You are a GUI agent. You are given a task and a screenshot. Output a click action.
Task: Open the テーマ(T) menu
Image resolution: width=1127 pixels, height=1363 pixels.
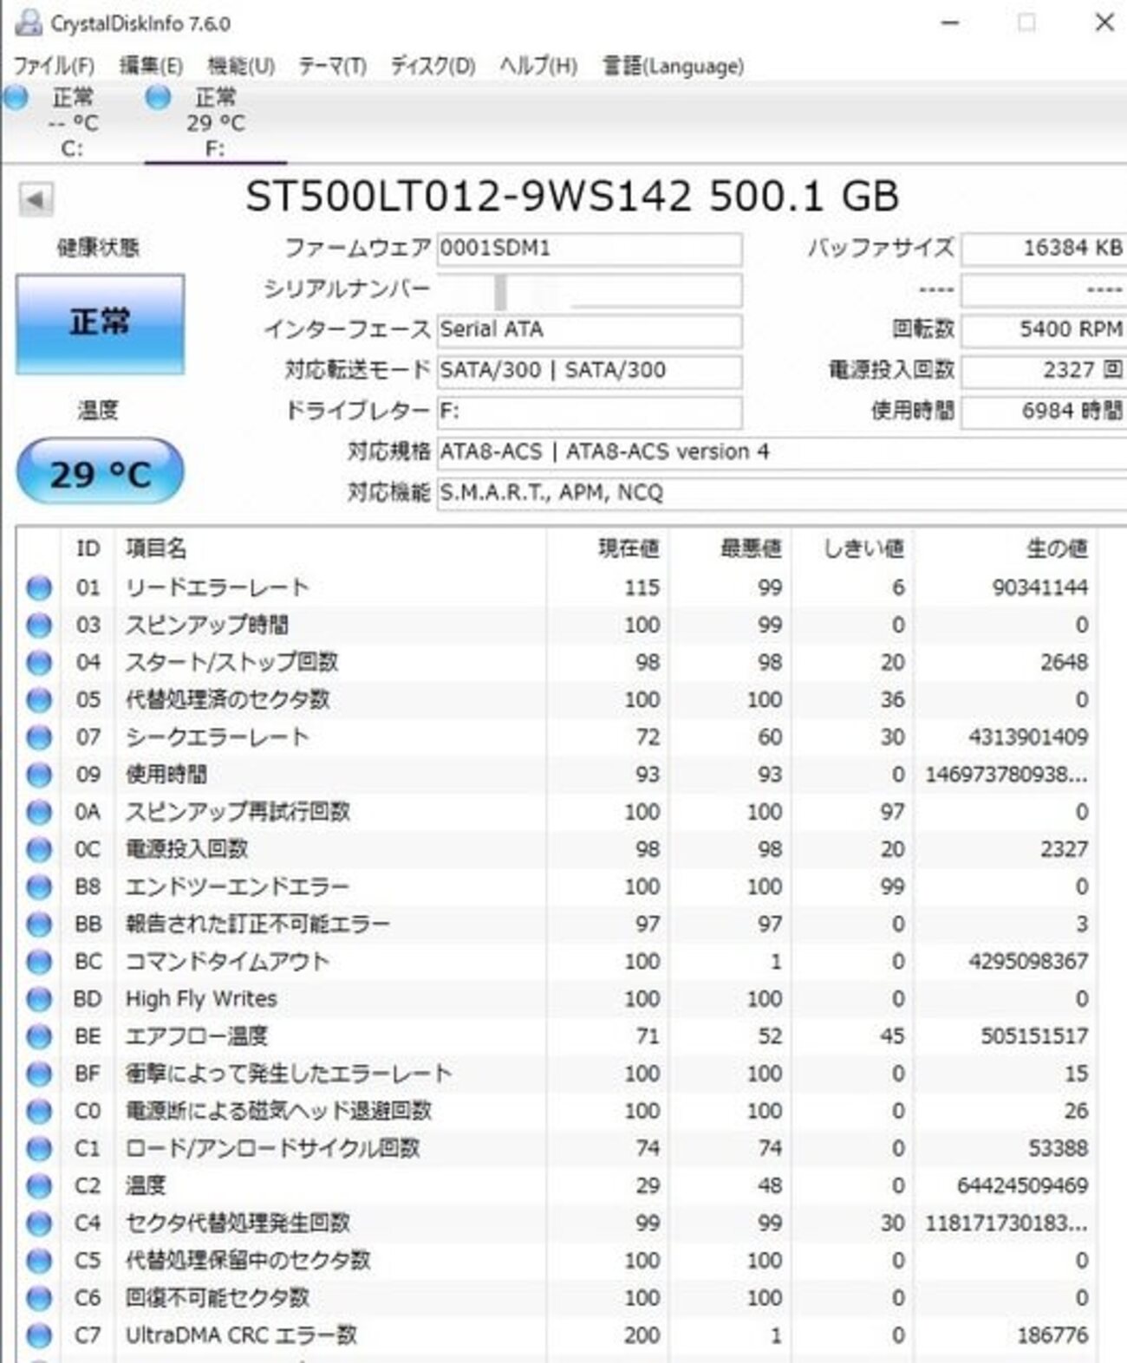click(332, 66)
